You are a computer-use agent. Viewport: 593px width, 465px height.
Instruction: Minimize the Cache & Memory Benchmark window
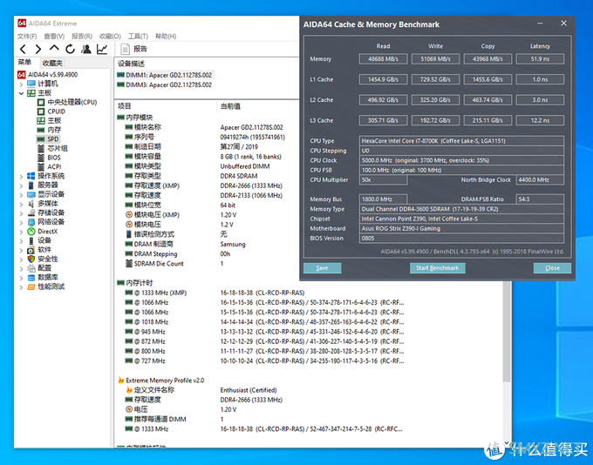coord(540,24)
